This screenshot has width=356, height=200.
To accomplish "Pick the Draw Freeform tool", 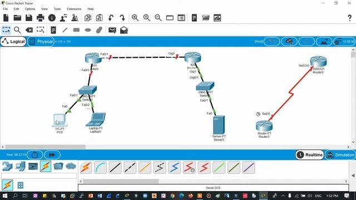I will coord(99,29).
